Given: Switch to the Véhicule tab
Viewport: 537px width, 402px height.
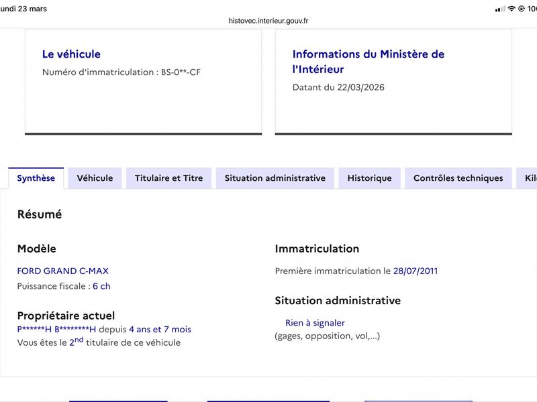Looking at the screenshot, I should click(x=95, y=178).
